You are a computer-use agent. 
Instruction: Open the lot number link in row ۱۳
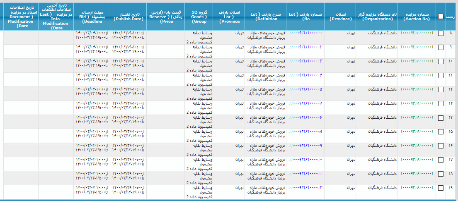pos(305,103)
